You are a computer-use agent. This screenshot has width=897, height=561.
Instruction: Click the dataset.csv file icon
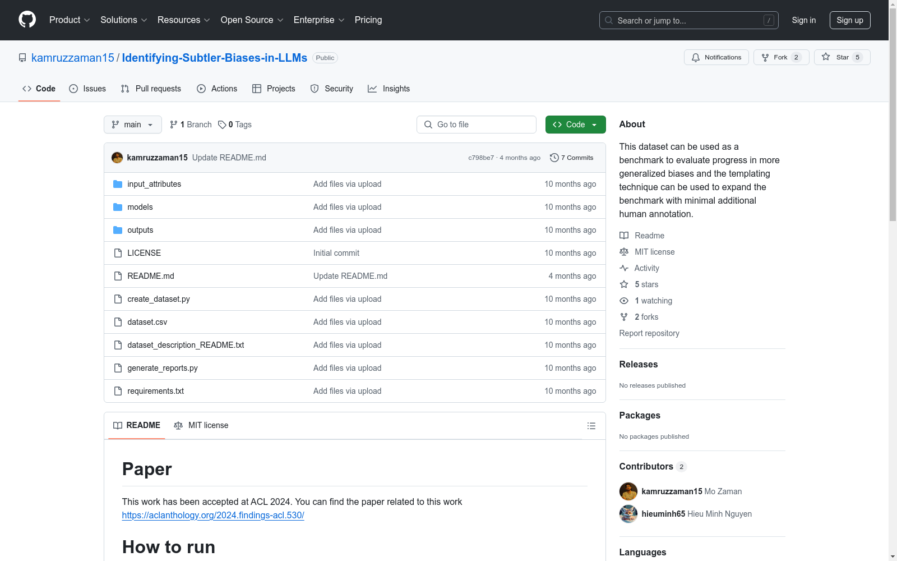pos(118,322)
